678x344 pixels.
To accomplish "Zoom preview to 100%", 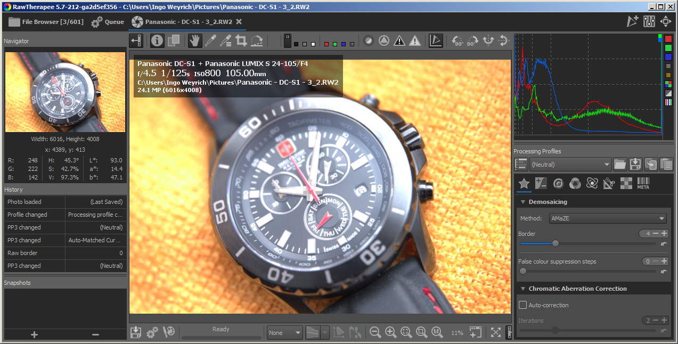I will click(x=437, y=332).
